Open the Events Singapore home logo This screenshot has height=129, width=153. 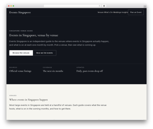[20, 13]
